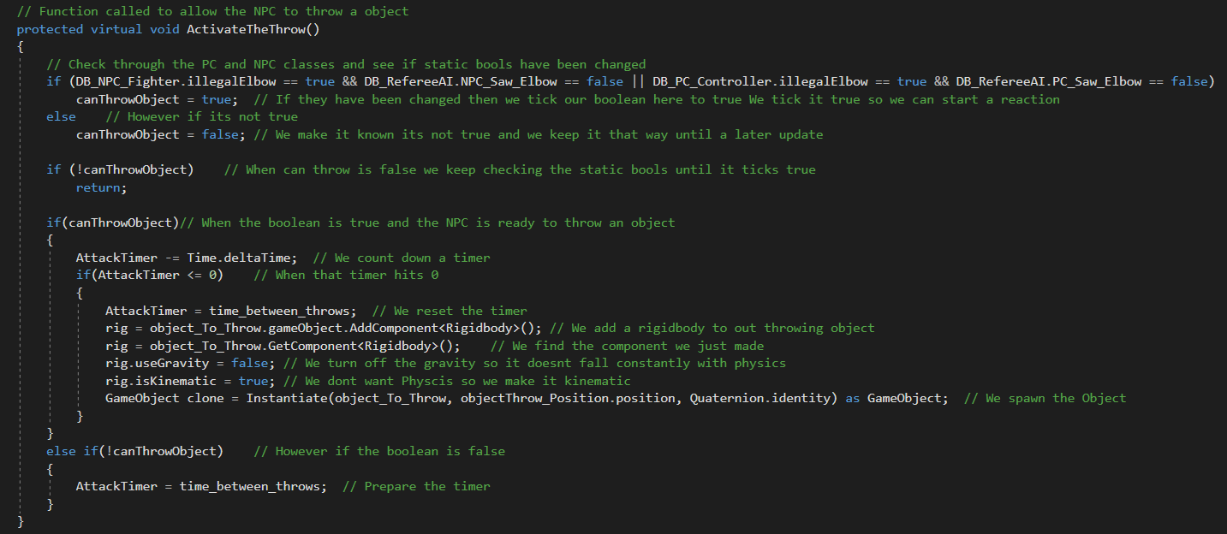Place cursor on the return statement
The image size is (1227, 534).
click(101, 187)
